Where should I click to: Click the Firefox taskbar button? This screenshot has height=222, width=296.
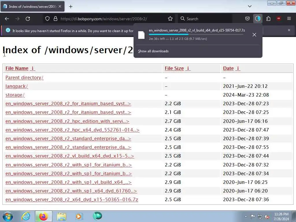43,216
